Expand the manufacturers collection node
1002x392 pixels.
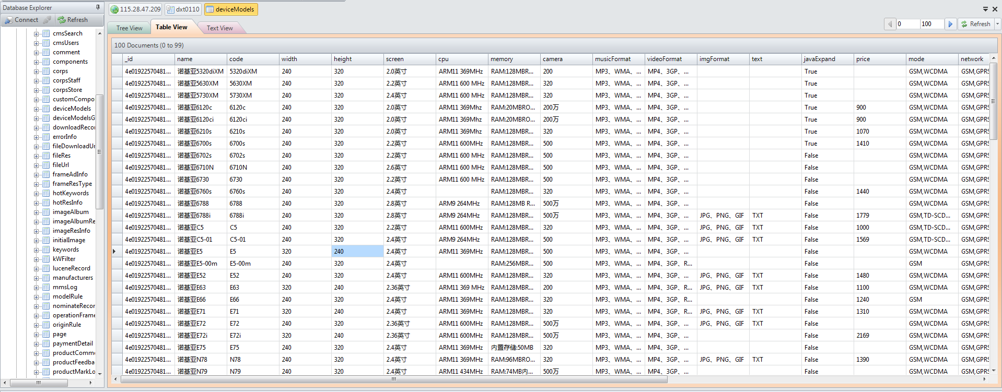[37, 278]
